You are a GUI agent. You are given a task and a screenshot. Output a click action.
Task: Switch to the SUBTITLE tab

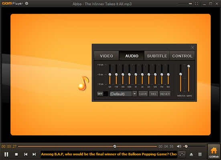tap(157, 56)
